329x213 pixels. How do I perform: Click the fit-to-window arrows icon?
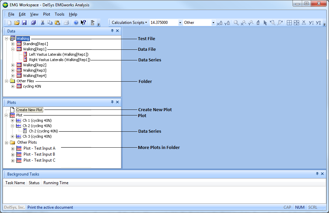pyautogui.click(x=296, y=23)
